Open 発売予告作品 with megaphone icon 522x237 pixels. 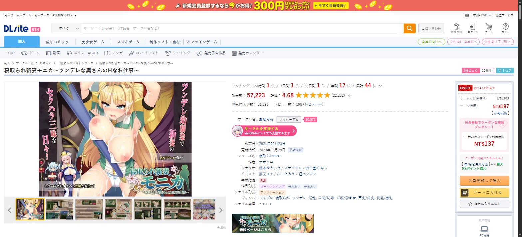(211, 53)
